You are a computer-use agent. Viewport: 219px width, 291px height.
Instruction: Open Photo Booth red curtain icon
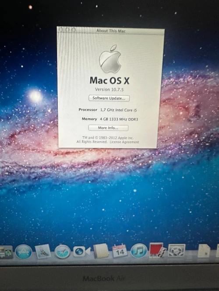(x=158, y=250)
